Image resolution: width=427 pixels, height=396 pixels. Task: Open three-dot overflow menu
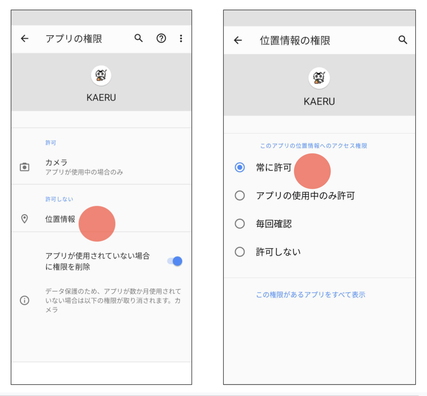pyautogui.click(x=181, y=38)
